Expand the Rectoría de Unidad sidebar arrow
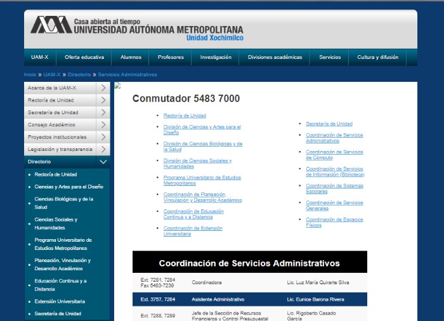Image resolution: width=444 pixels, height=321 pixels. (103, 100)
